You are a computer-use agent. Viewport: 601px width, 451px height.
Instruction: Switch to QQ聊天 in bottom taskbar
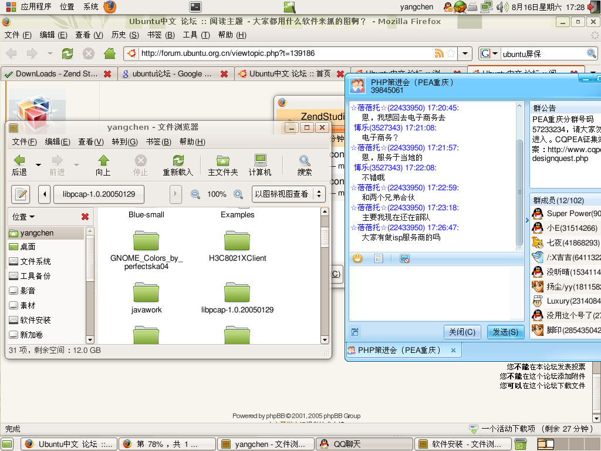pos(364,444)
